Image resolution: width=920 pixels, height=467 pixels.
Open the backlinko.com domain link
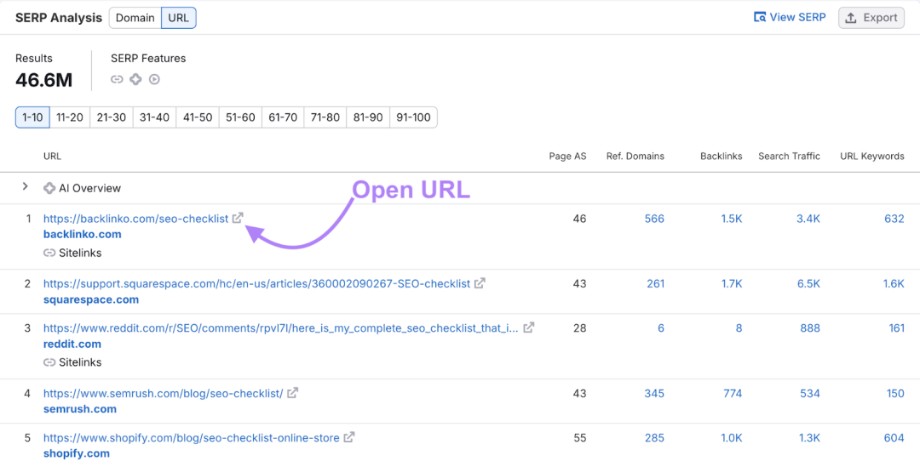[83, 234]
